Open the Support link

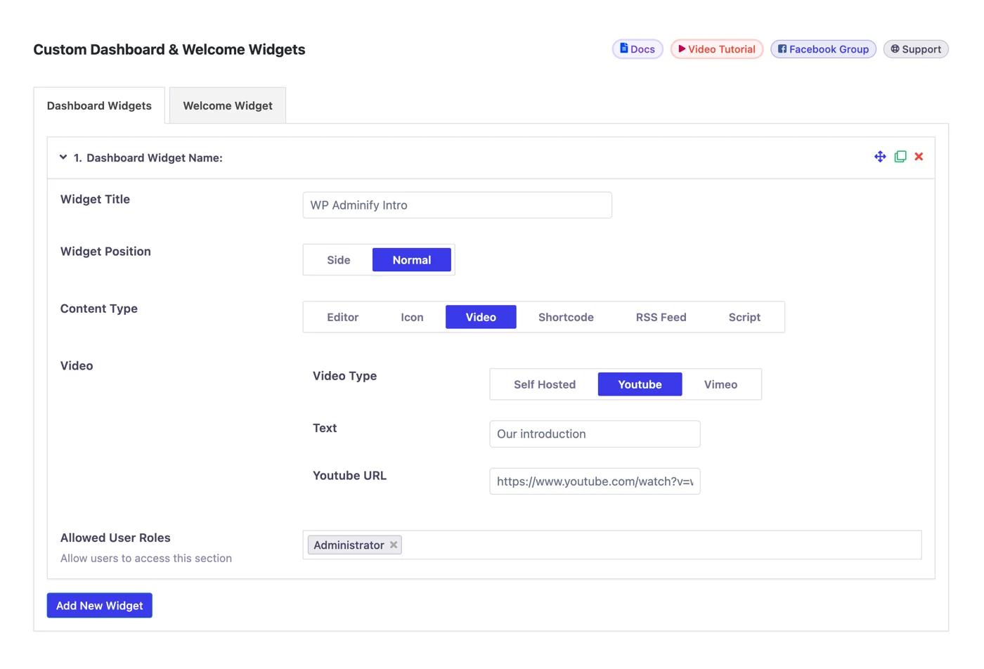click(916, 49)
